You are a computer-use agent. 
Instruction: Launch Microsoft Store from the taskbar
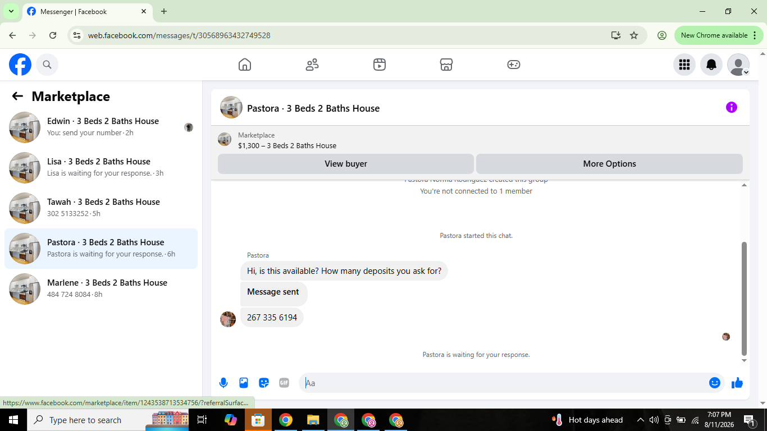click(258, 420)
